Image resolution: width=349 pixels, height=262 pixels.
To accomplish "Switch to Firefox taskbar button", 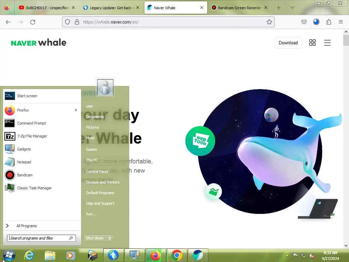I will 155,255.
